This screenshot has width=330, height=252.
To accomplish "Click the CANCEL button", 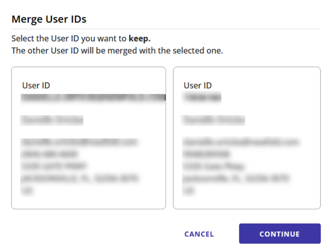I will pyautogui.click(x=198, y=234).
